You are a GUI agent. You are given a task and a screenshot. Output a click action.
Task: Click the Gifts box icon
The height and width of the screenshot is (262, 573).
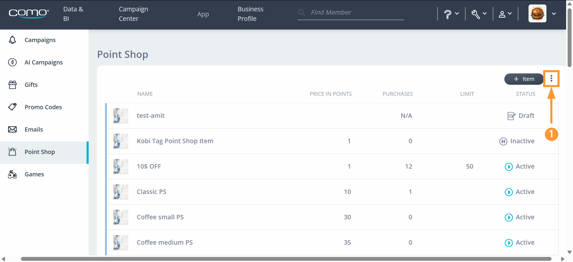coord(13,85)
